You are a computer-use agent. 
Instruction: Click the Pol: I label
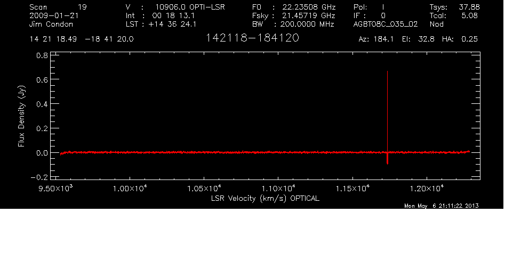point(368,7)
